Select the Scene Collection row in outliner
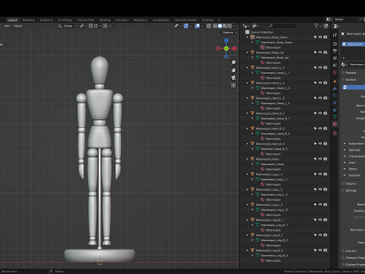The width and height of the screenshot is (365, 274). pos(262,32)
